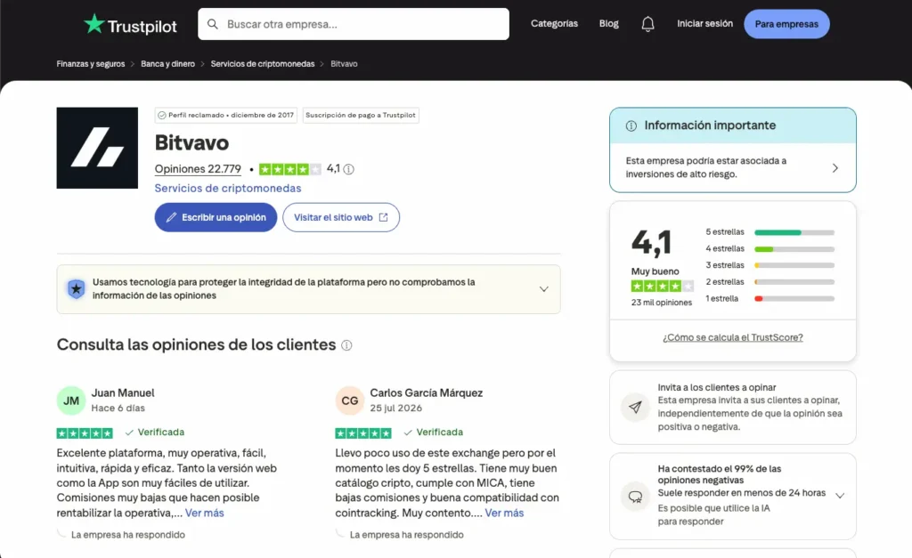Click the 'Buscar otra empresa' search field
Screen dimensions: 912x558
click(x=354, y=24)
